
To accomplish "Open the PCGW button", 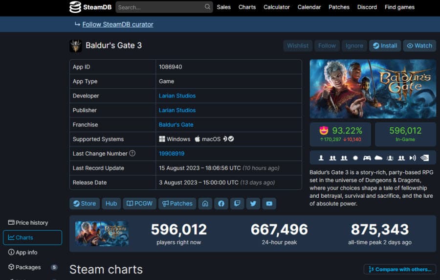I will [139, 204].
